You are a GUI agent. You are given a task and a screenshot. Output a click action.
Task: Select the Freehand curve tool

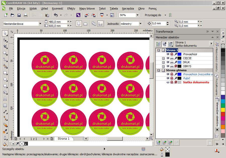[x=5, y=60]
